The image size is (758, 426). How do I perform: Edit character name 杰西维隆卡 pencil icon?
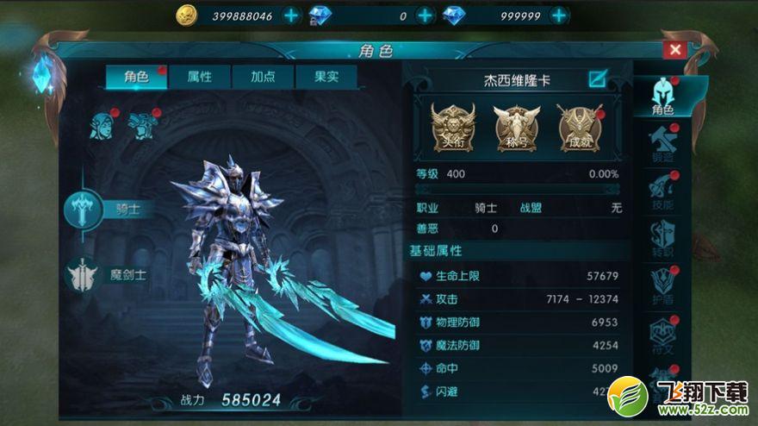click(598, 79)
